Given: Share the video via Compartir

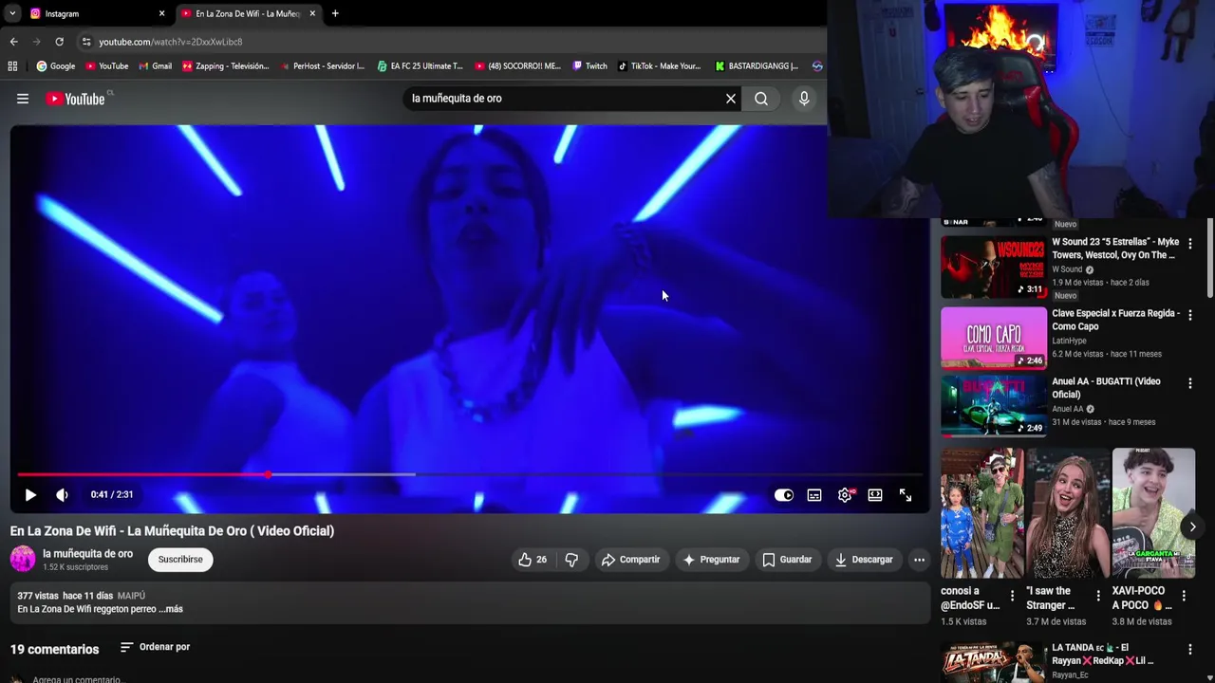Looking at the screenshot, I should [630, 560].
